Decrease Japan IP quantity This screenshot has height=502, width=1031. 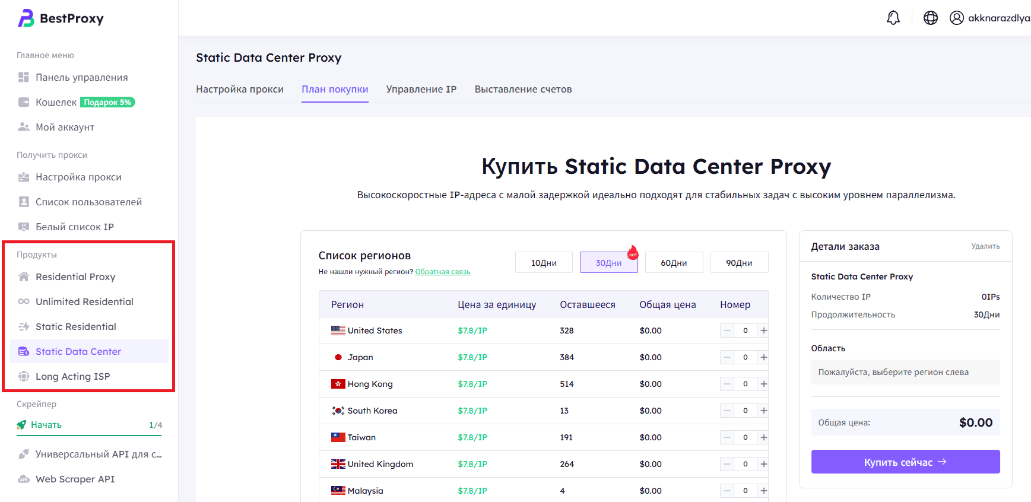pyautogui.click(x=727, y=357)
